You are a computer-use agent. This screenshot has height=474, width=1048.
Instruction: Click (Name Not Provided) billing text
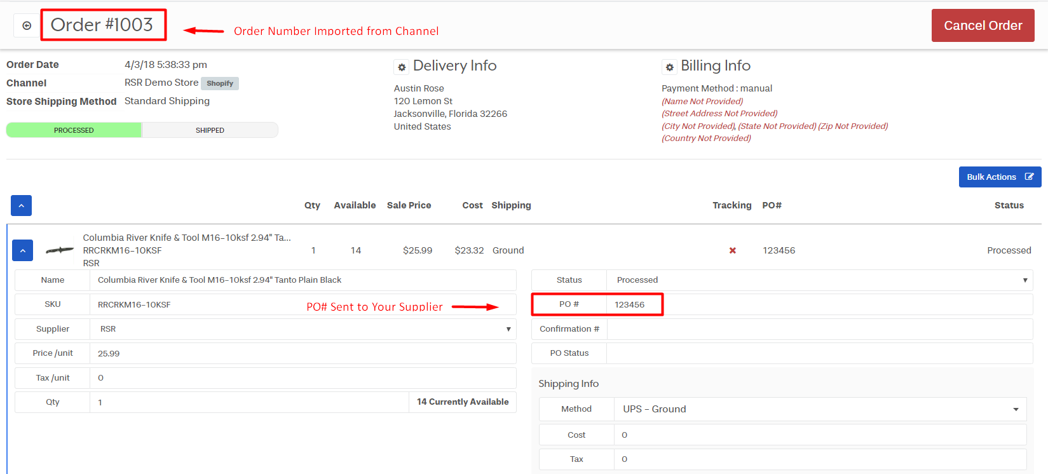tap(702, 101)
